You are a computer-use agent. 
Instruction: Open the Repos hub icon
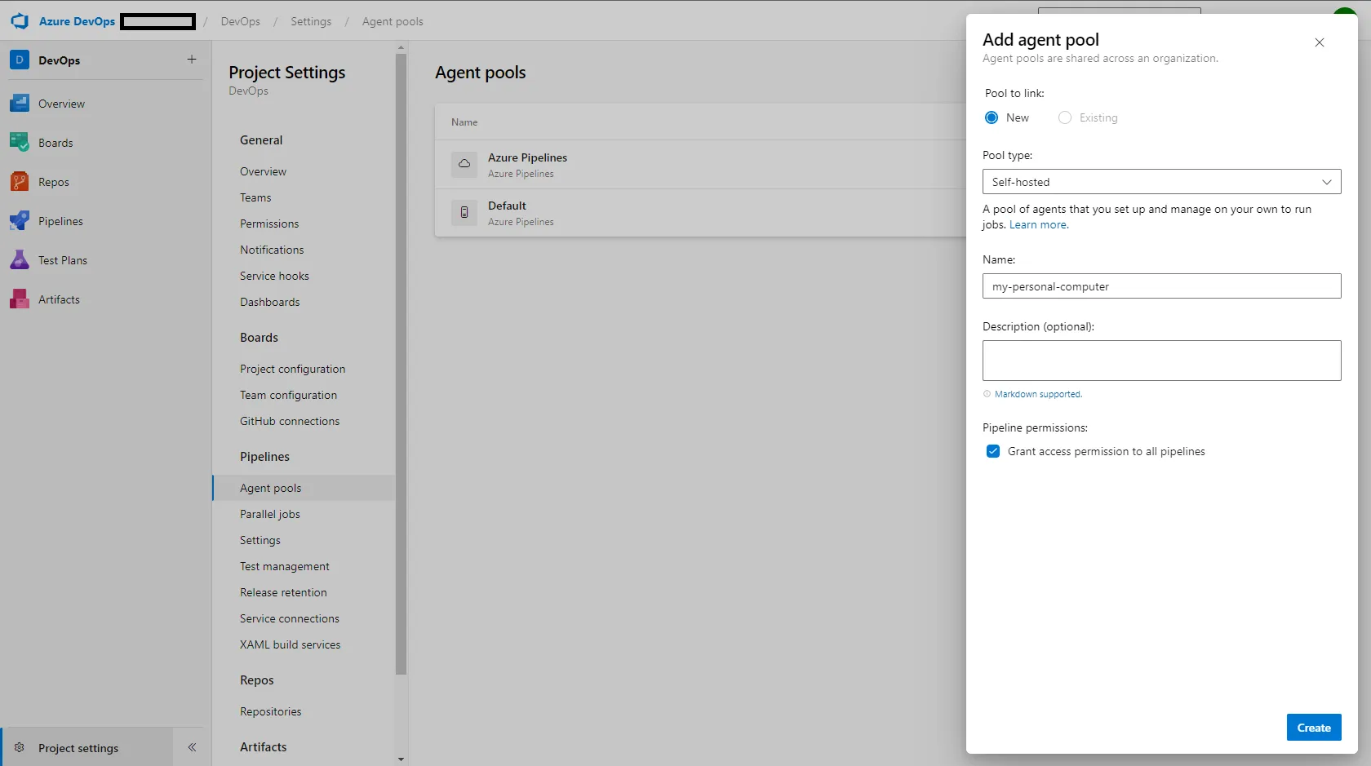[x=20, y=182]
